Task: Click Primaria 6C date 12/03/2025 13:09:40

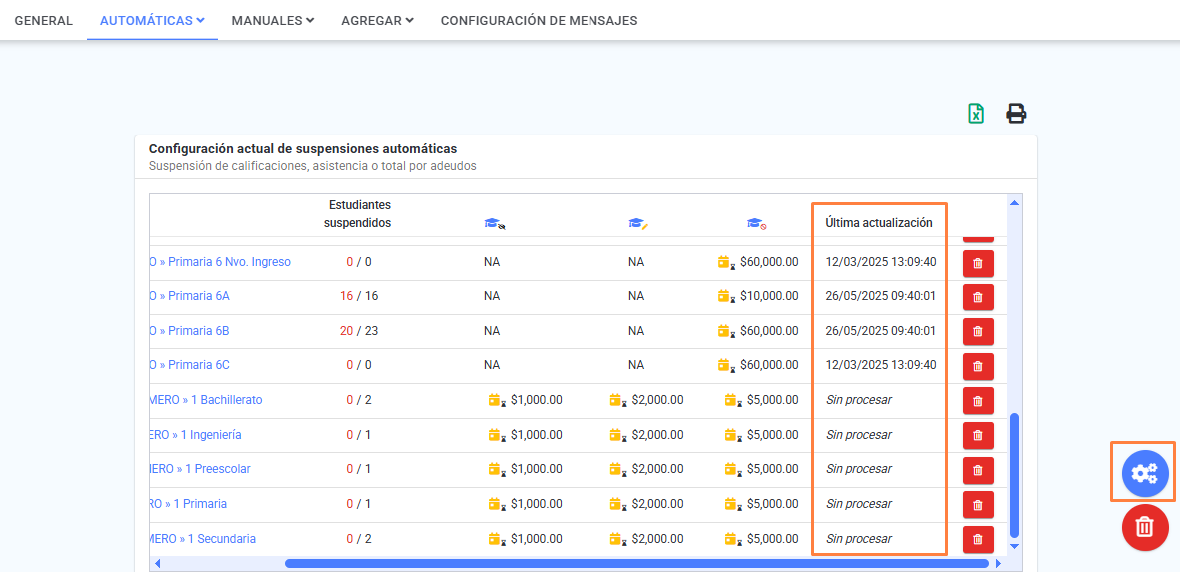Action: [x=881, y=365]
